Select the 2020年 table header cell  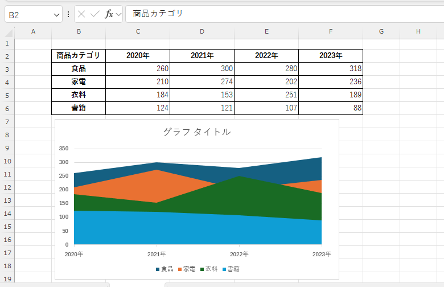(138, 56)
